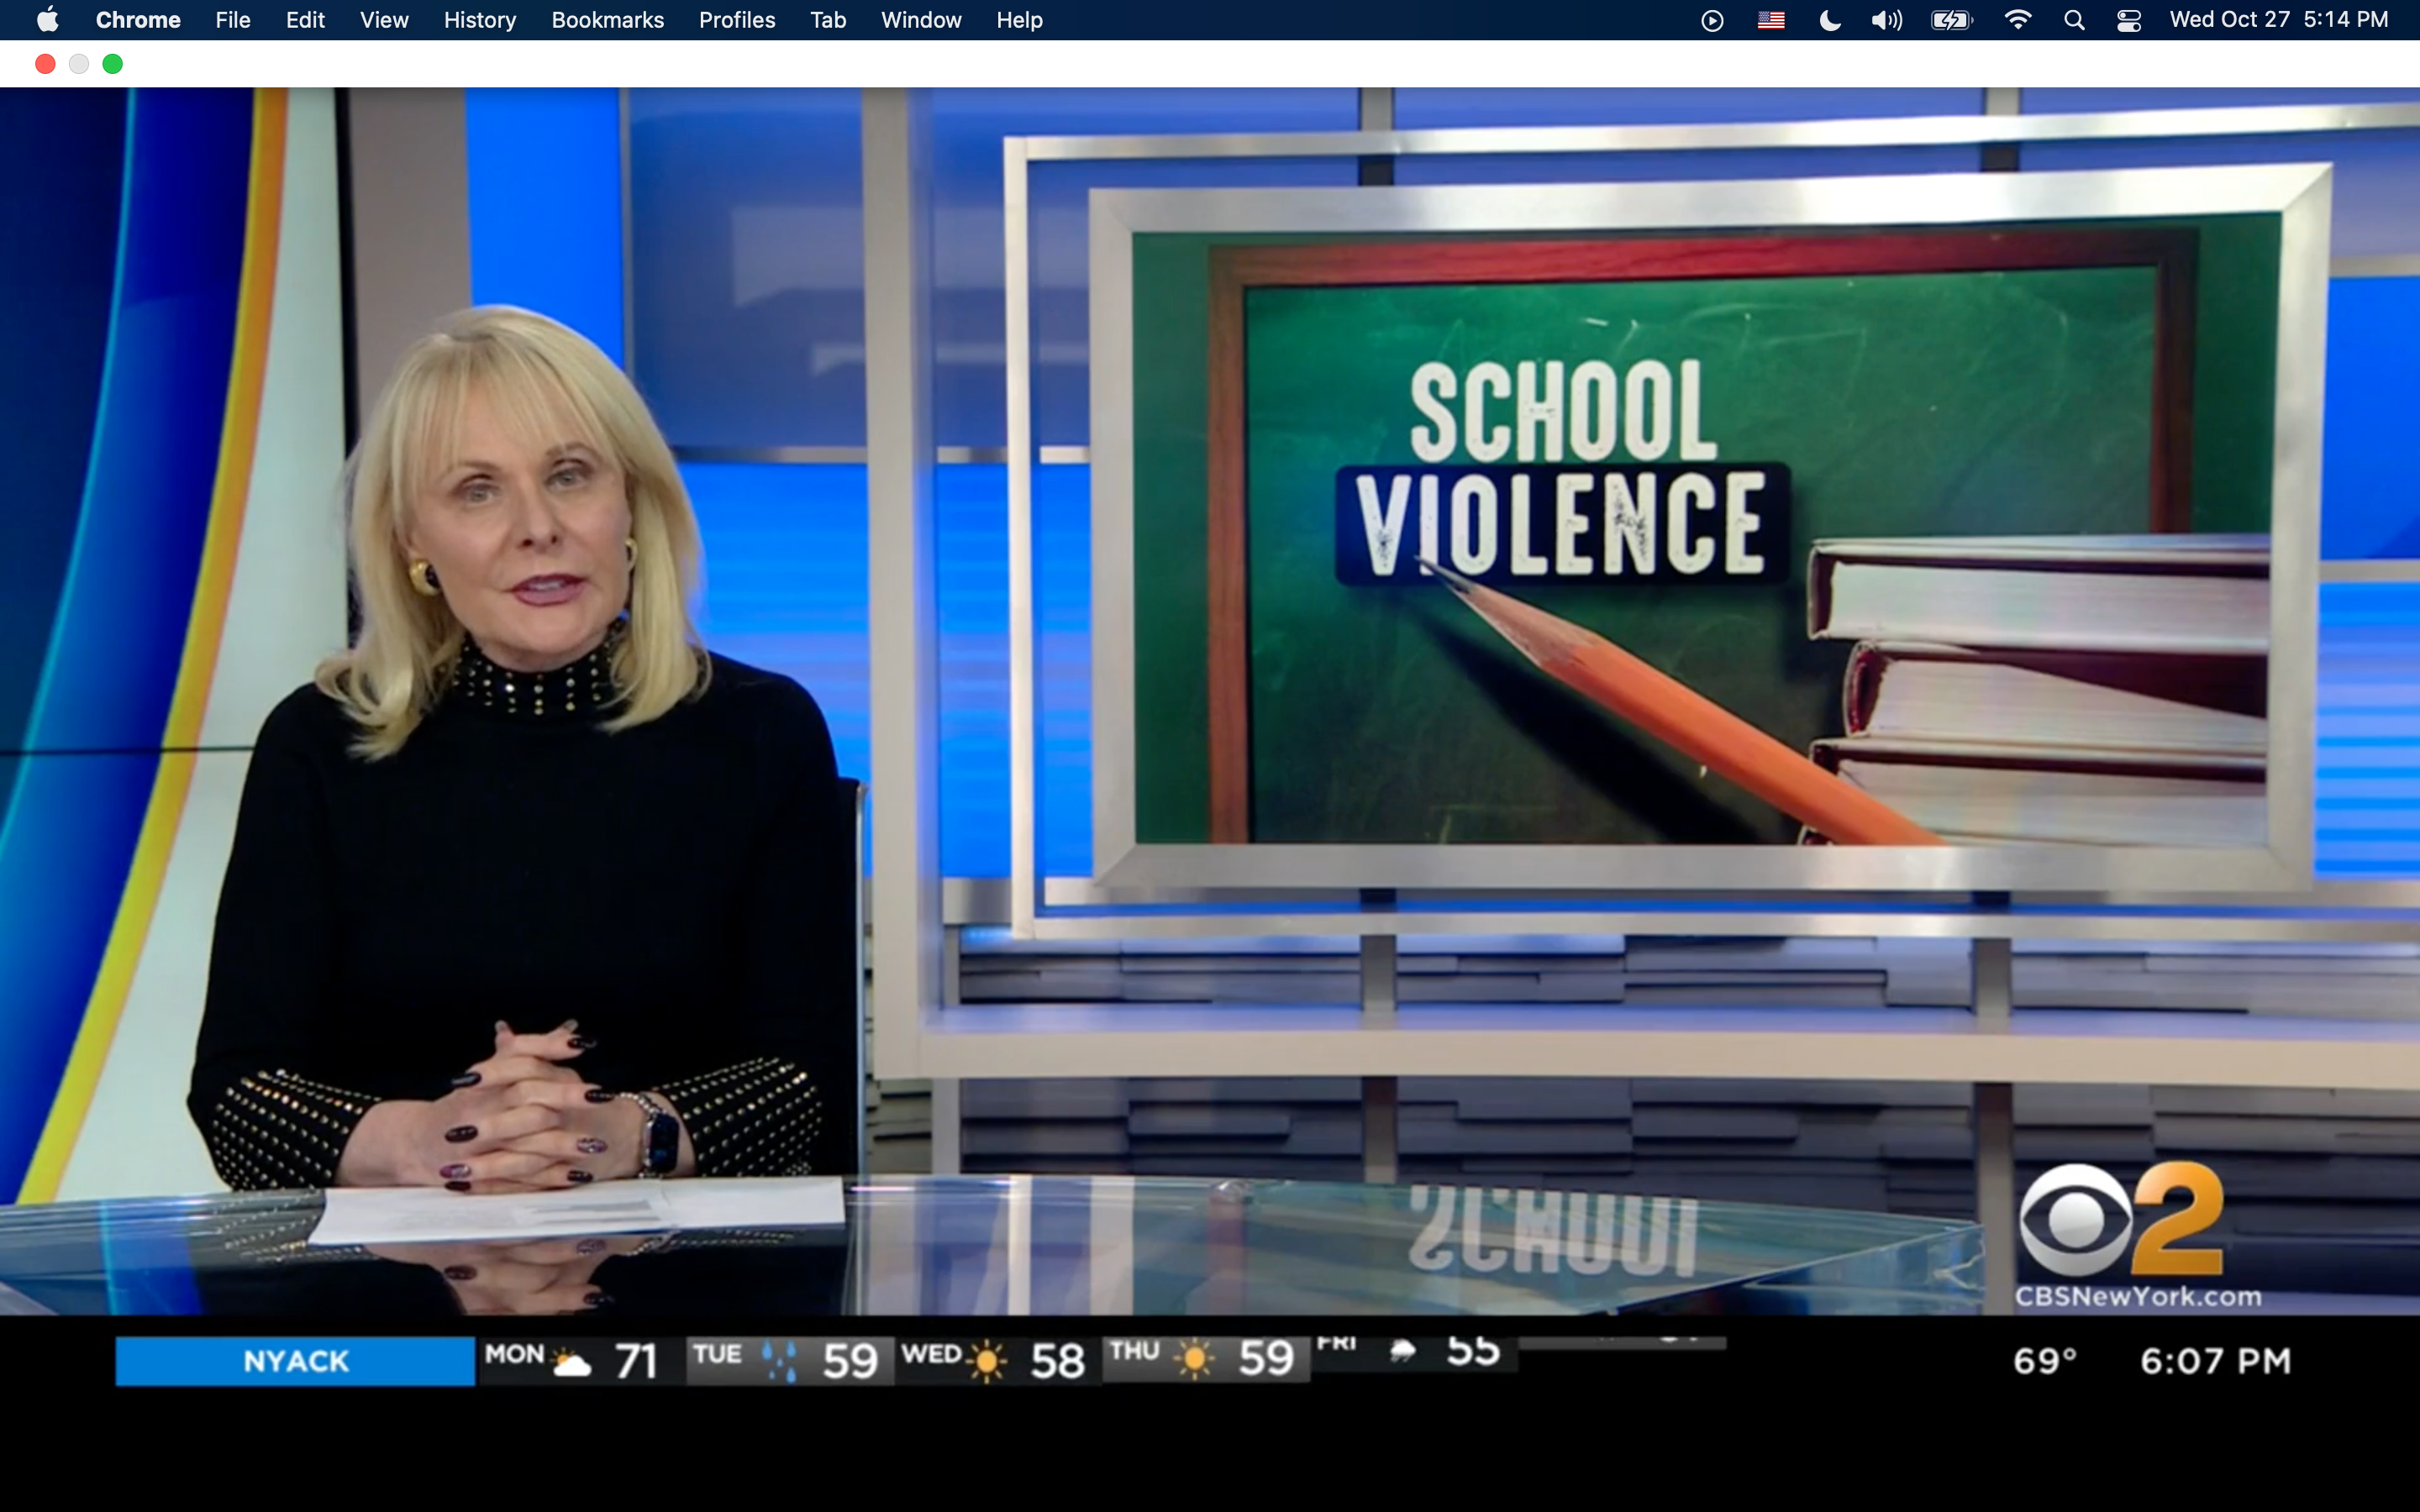Click the CBSNewYork.com text
The image size is (2420, 1512).
click(x=2138, y=1297)
